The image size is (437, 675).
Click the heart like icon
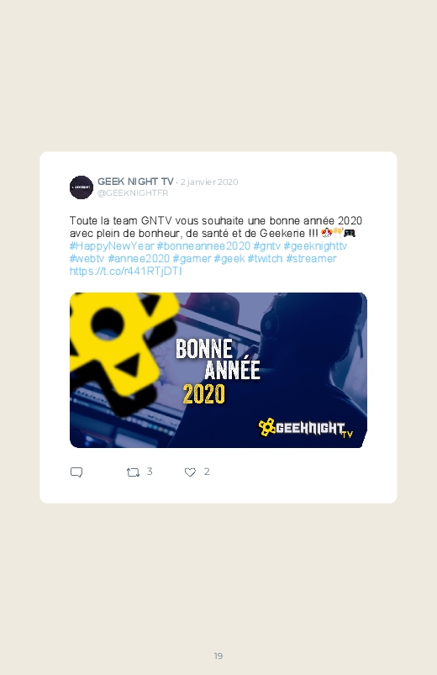pos(190,472)
